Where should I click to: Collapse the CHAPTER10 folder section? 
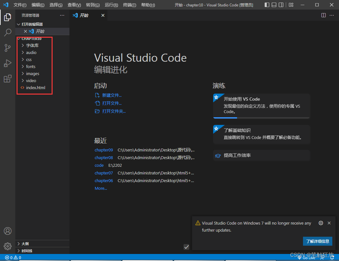click(x=42, y=39)
